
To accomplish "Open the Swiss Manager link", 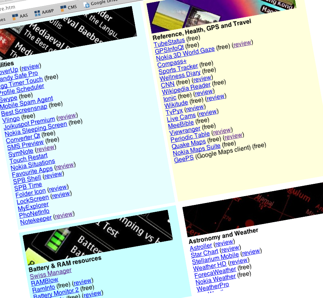I will coord(51,273).
